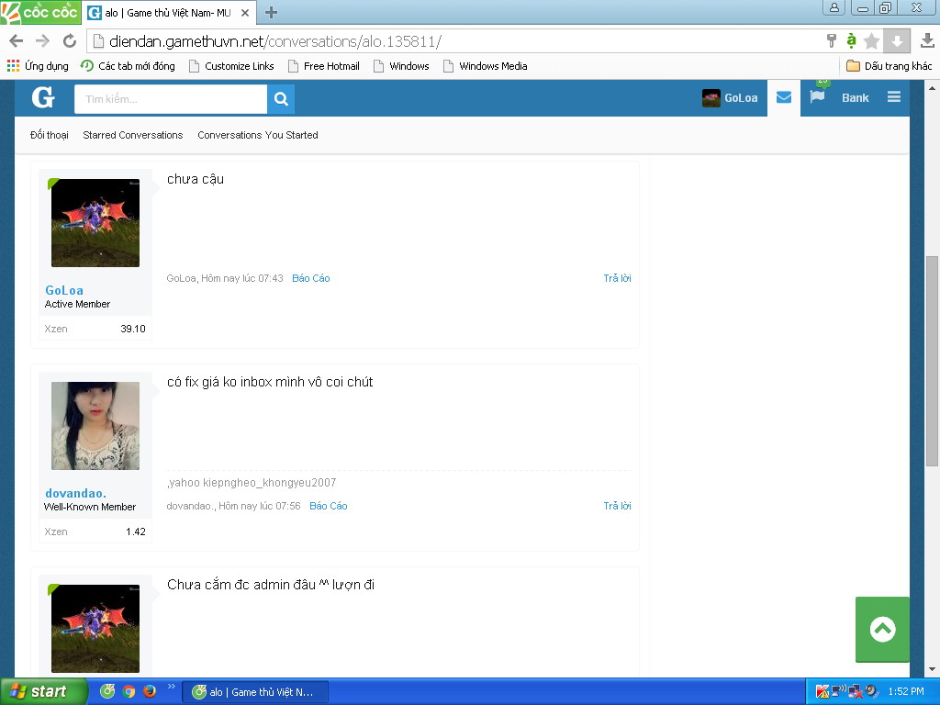Click the Xzen 39.10 value

[133, 329]
